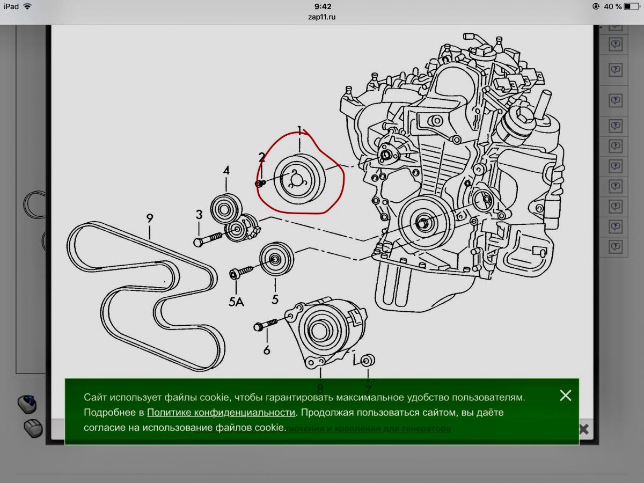Tap the plain gray mouse icon
The width and height of the screenshot is (644, 483).
[x=33, y=428]
